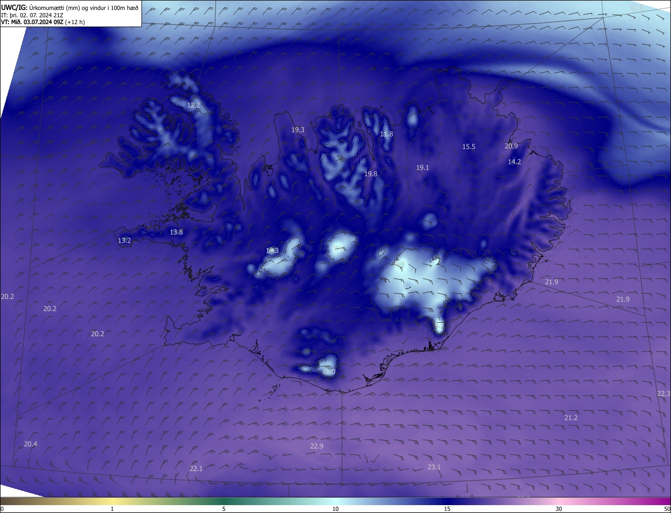Click the 20.4 value on the map
Image resolution: width=671 pixels, height=513 pixels.
tap(30, 444)
